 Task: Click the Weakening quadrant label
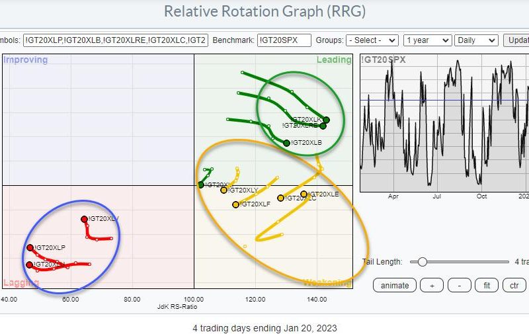327,282
